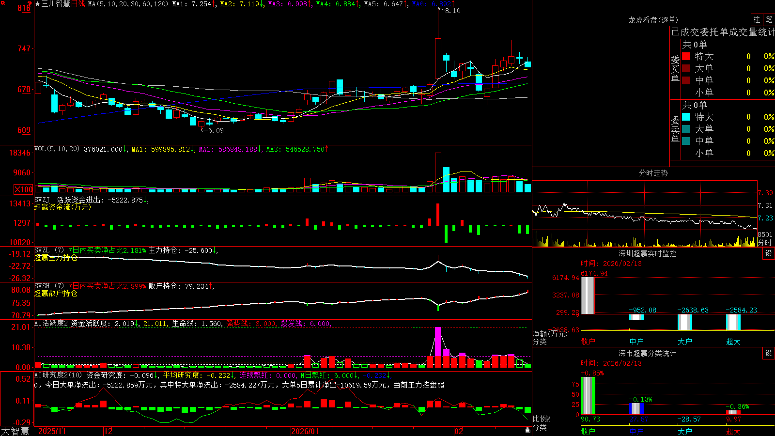Click the cyan 特大 sell-order swatch
The width and height of the screenshot is (775, 436).
coord(686,117)
